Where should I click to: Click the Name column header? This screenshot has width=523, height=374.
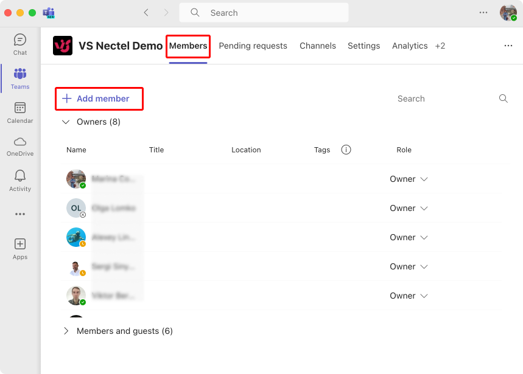tap(76, 150)
